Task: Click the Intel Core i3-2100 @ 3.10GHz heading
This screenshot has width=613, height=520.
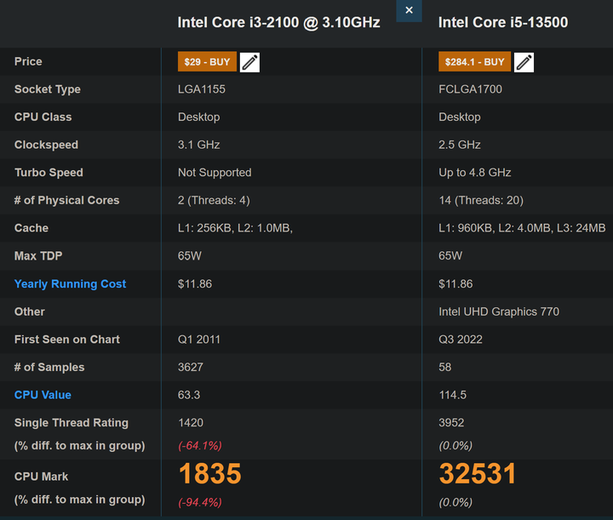Action: [x=278, y=22]
